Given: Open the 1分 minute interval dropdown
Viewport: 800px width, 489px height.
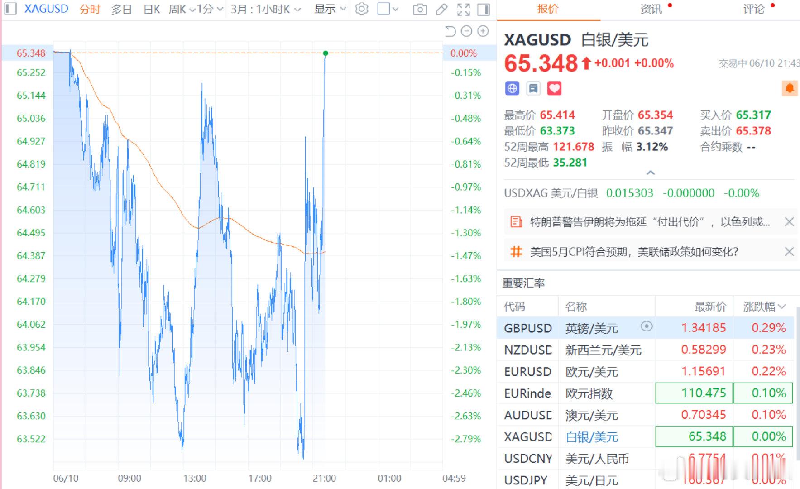Looking at the screenshot, I should tap(210, 9).
